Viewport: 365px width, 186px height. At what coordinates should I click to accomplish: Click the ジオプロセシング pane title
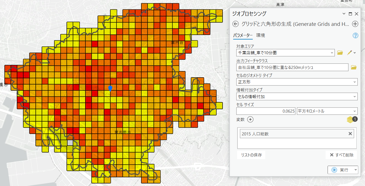[250, 14]
